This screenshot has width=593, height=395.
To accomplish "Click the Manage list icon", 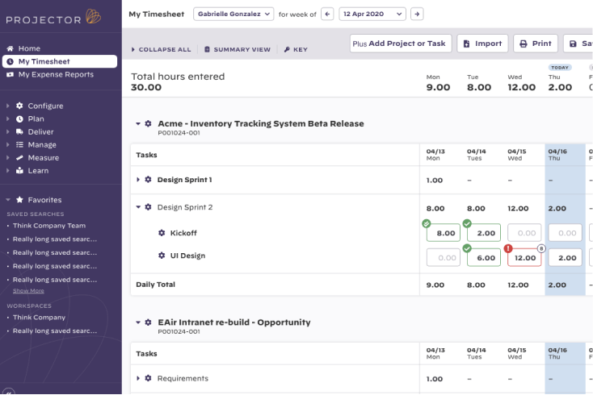I will click(x=19, y=144).
